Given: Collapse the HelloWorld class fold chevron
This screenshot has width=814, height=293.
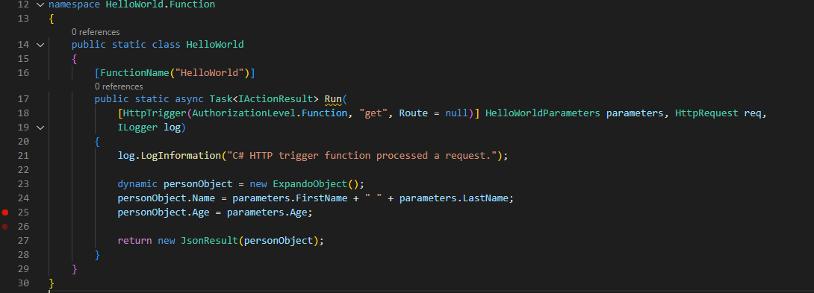Looking at the screenshot, I should [x=40, y=45].
